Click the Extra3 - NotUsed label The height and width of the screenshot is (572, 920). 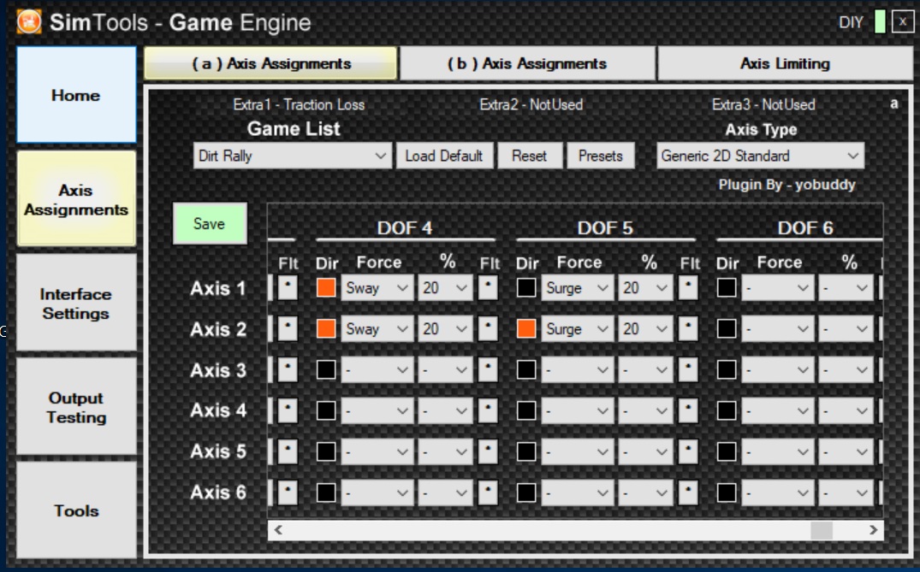click(x=763, y=105)
